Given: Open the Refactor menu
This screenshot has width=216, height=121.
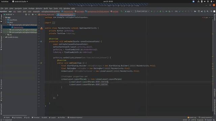Looking at the screenshot, I should coord(39,8).
